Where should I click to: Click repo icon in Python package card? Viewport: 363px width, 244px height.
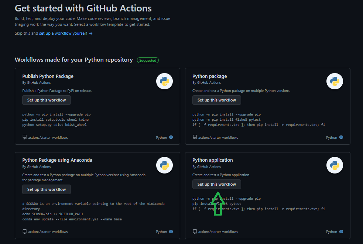coord(195,137)
